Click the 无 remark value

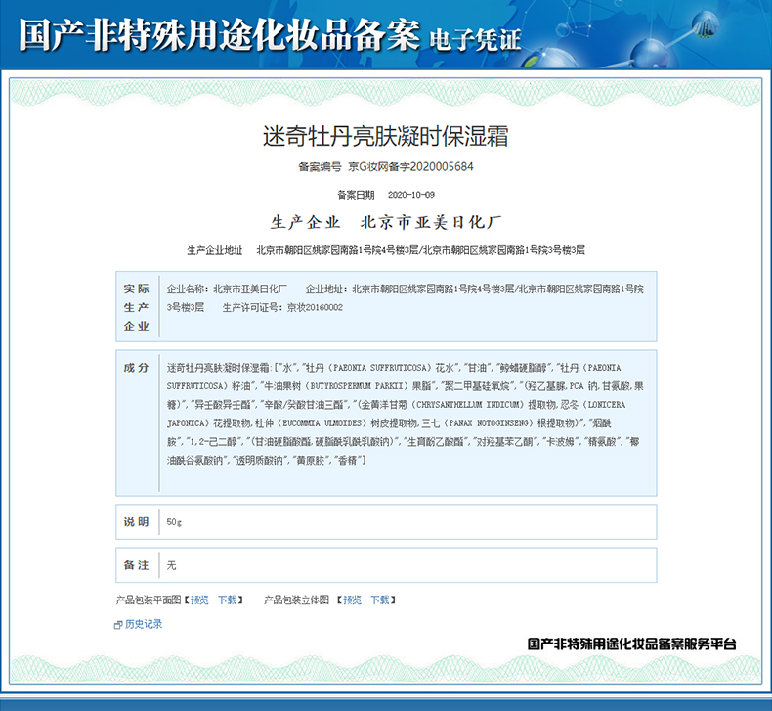coord(171,565)
